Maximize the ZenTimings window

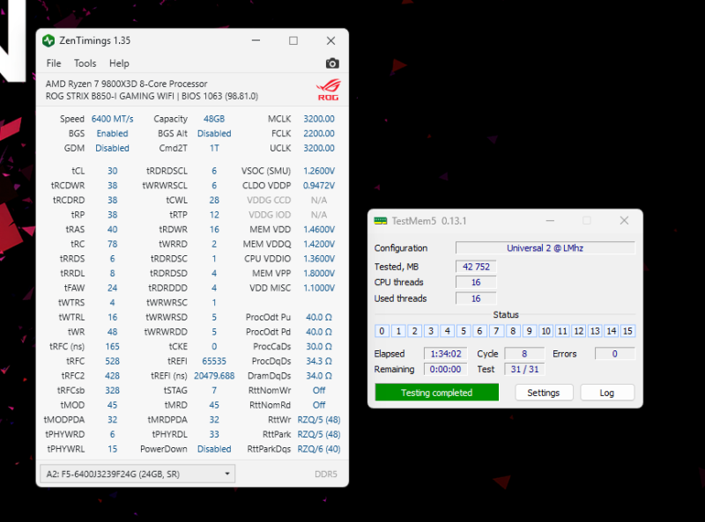pyautogui.click(x=293, y=40)
